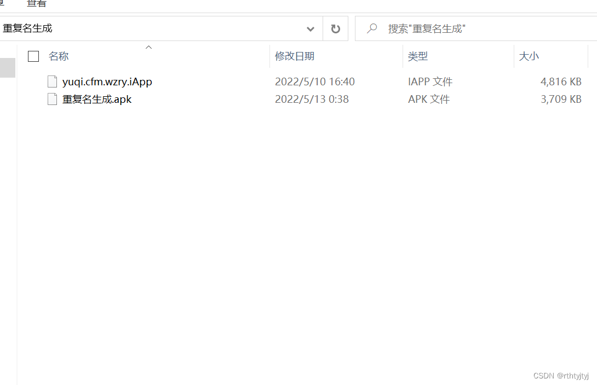
Task: Select file name yuqi.cfm.wzry.iApp
Action: pyautogui.click(x=107, y=81)
